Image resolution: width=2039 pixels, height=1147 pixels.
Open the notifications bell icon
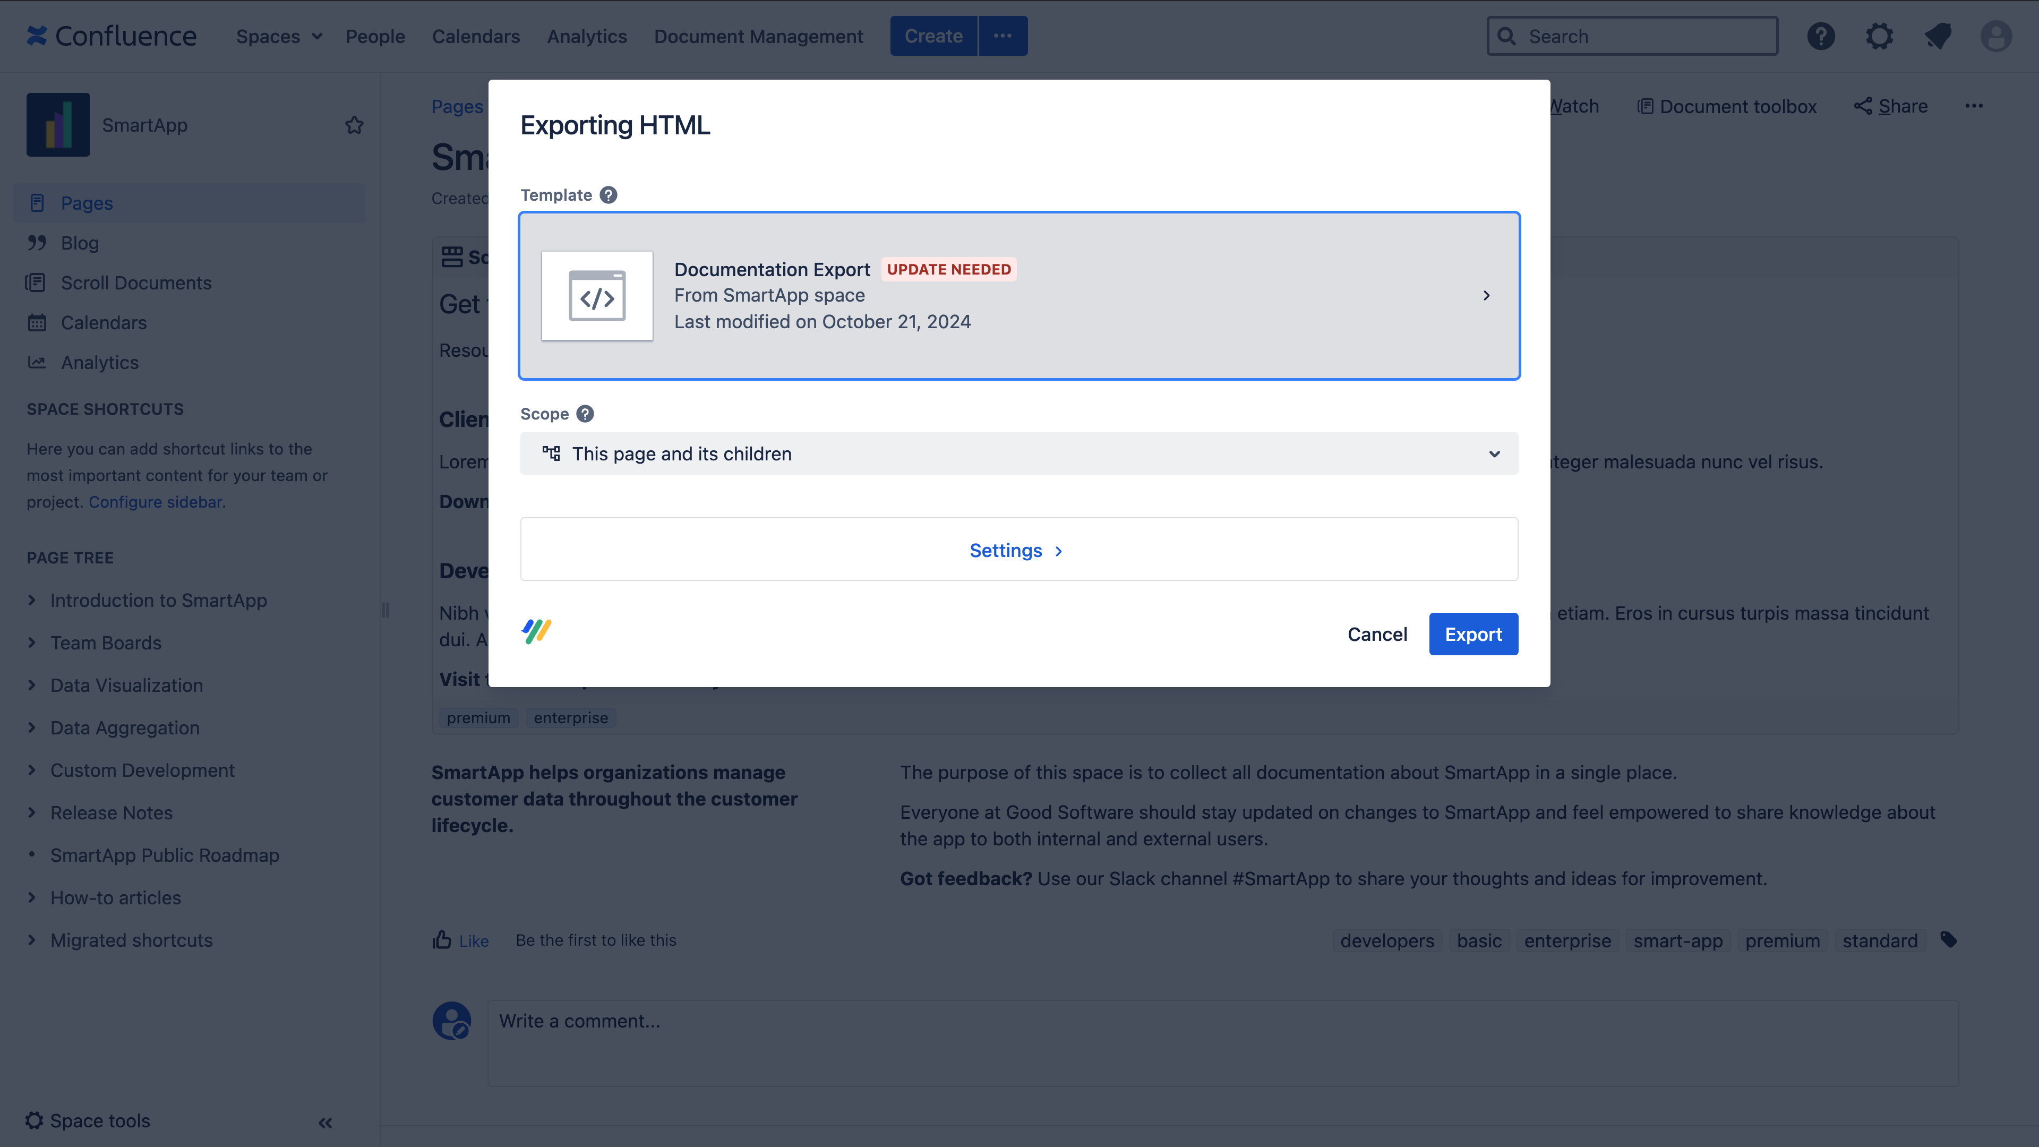(x=1938, y=37)
